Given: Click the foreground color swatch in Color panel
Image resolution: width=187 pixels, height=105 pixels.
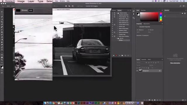Looking at the screenshot, I should pyautogui.click(x=138, y=14).
